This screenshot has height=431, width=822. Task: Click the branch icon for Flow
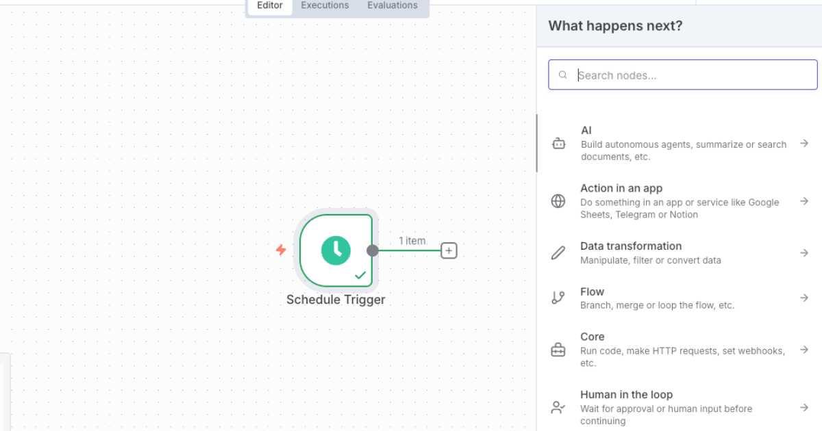point(558,298)
